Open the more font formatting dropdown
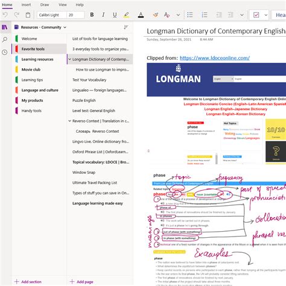 tap(178, 15)
